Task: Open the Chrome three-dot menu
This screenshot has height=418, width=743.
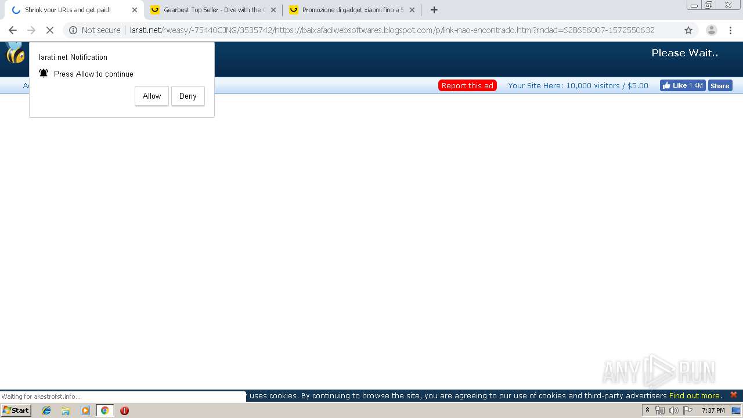Action: pyautogui.click(x=731, y=30)
